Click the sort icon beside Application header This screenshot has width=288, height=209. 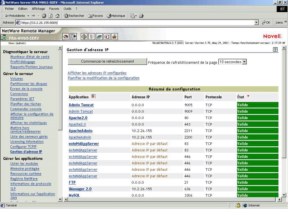(93, 97)
